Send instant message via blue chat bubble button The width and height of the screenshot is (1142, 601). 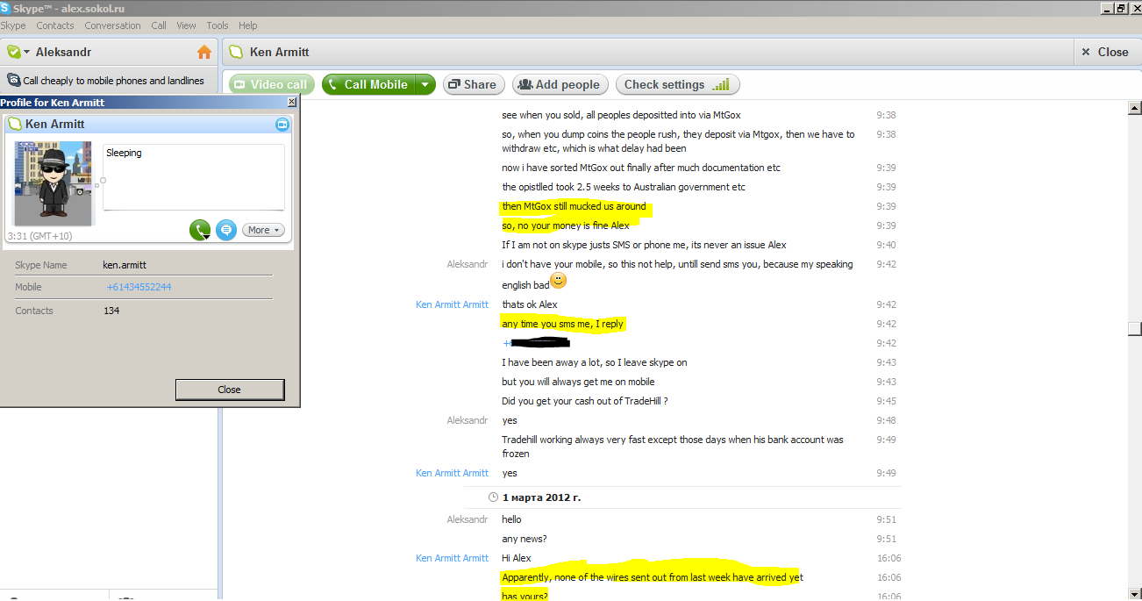point(226,230)
